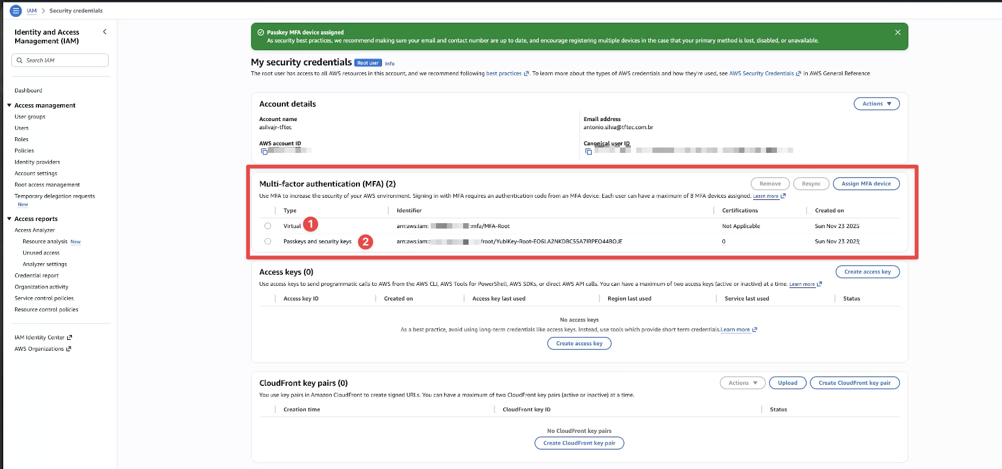Collapse the Access management section
The image size is (1002, 469).
9,105
